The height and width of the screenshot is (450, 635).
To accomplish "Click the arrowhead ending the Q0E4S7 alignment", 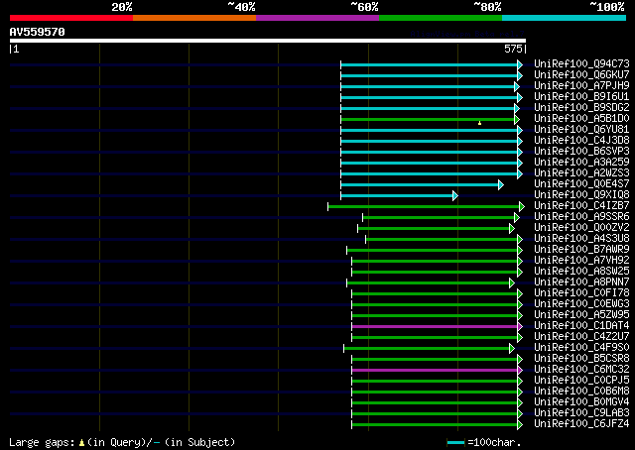I will click(501, 185).
